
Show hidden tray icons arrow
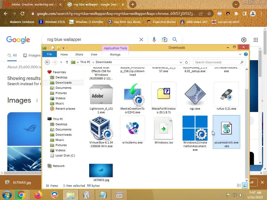(x=222, y=195)
